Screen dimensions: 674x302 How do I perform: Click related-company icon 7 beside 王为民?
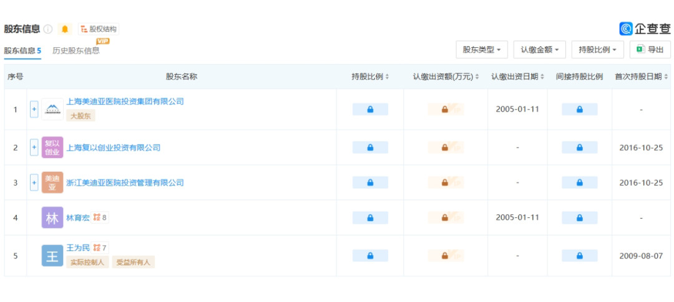100,248
